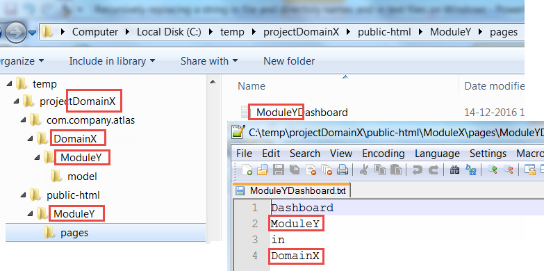This screenshot has height=271, width=544.
Task: Open the Organize dropdown menu
Action: click(22, 60)
